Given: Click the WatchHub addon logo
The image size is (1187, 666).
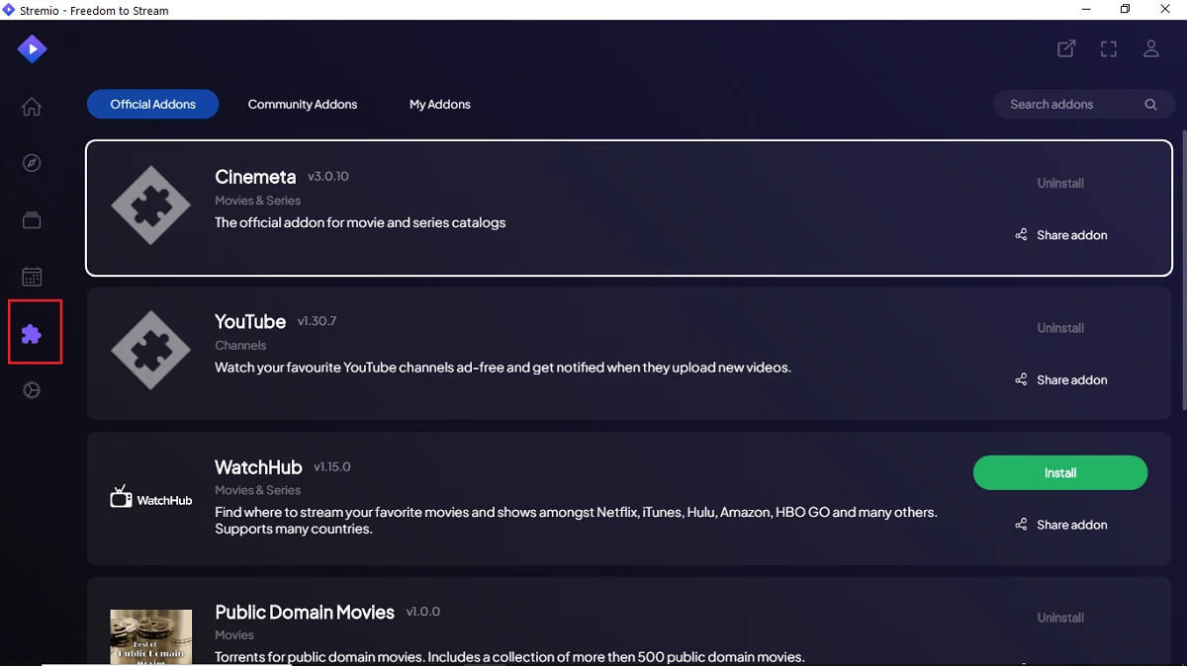Looking at the screenshot, I should 150,497.
